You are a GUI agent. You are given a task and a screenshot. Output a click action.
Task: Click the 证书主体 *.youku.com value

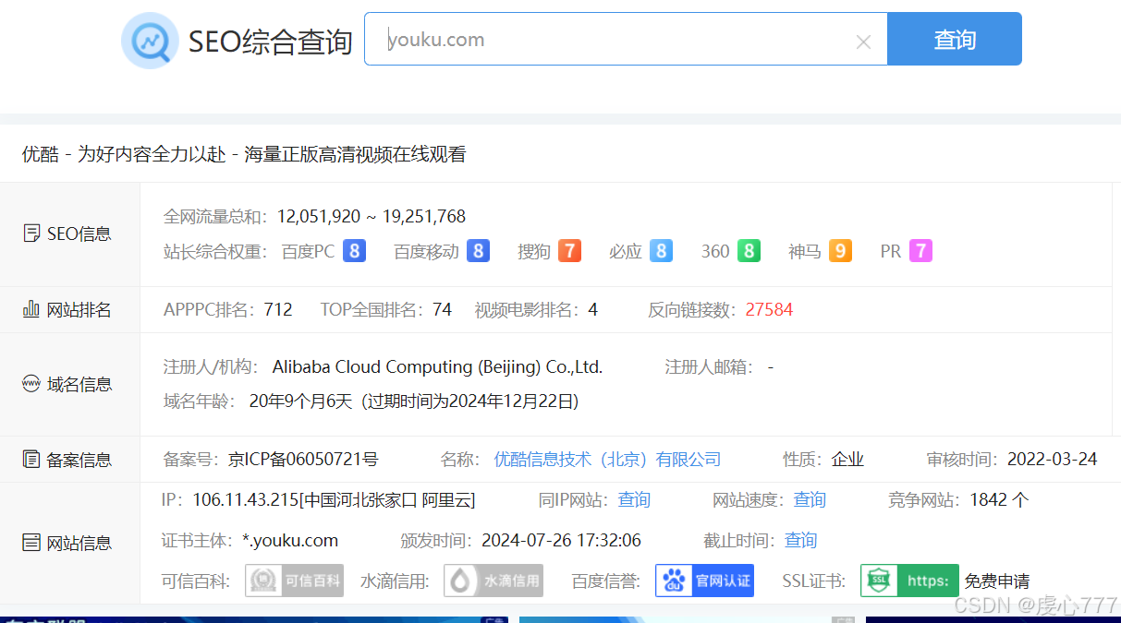click(x=290, y=541)
